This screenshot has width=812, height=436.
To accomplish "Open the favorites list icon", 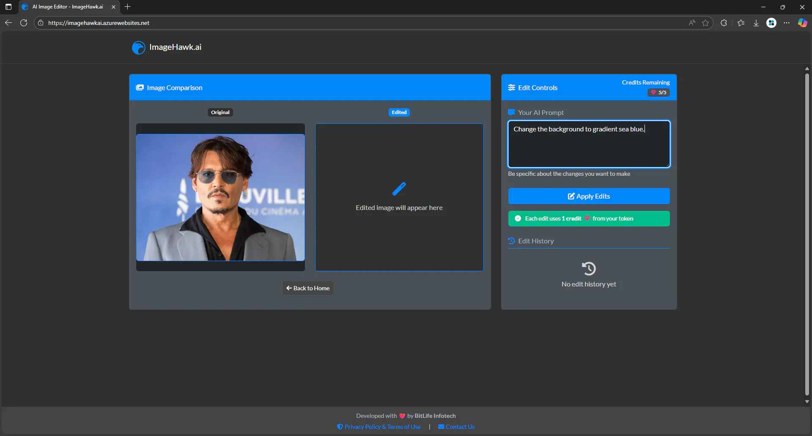I will coord(741,23).
